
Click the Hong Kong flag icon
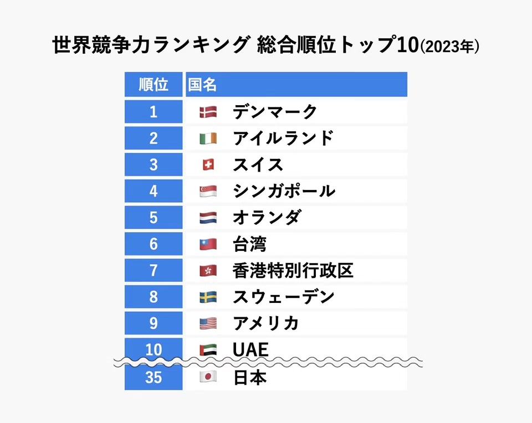pos(208,271)
